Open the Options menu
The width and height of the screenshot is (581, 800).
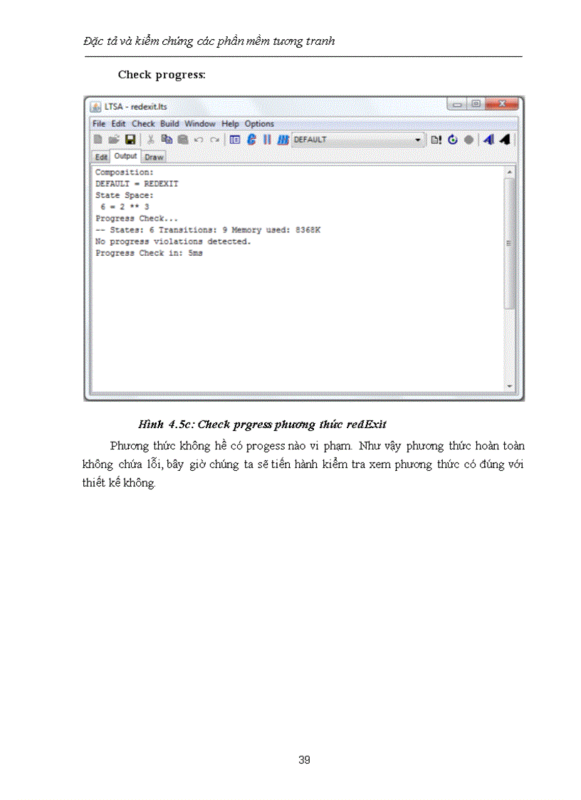pyautogui.click(x=259, y=124)
